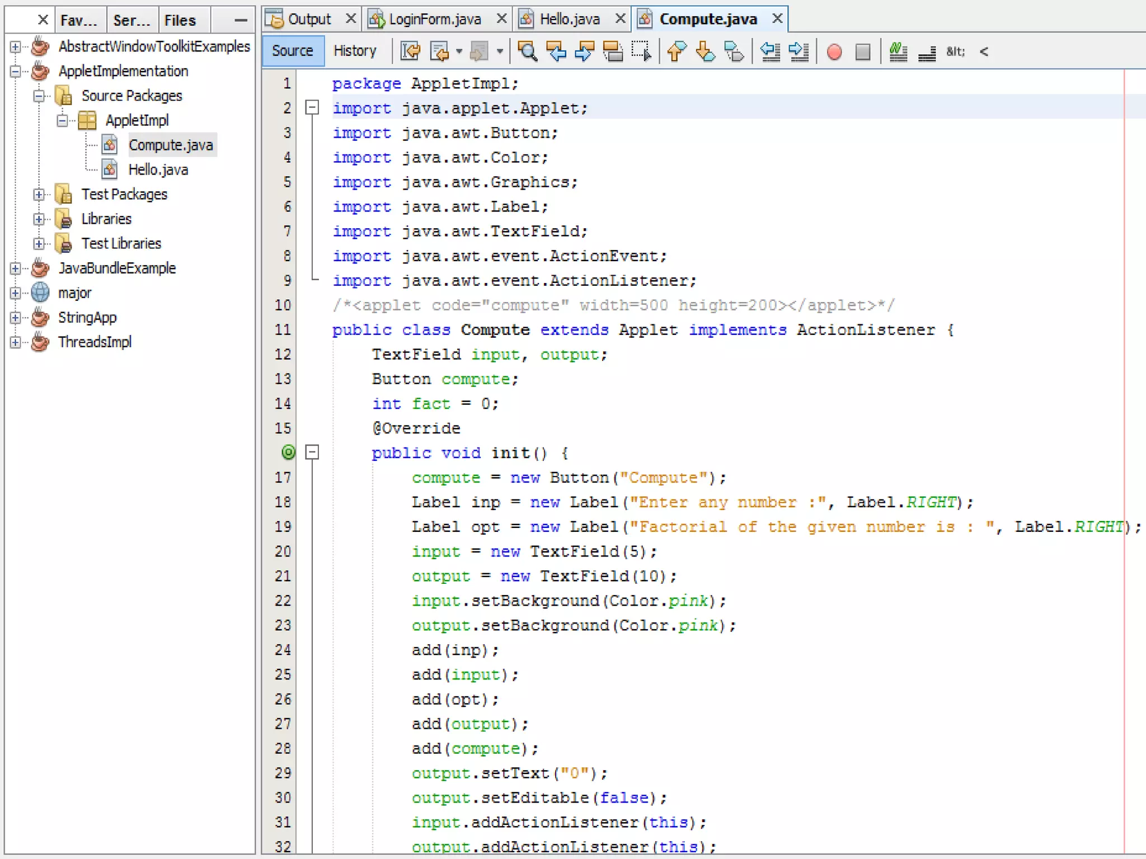Expand the JavaBundleExample project node
Screen dimensions: 1146x859
coord(16,268)
